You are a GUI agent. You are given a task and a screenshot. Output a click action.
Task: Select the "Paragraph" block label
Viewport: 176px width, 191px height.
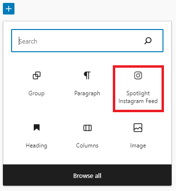tap(87, 93)
